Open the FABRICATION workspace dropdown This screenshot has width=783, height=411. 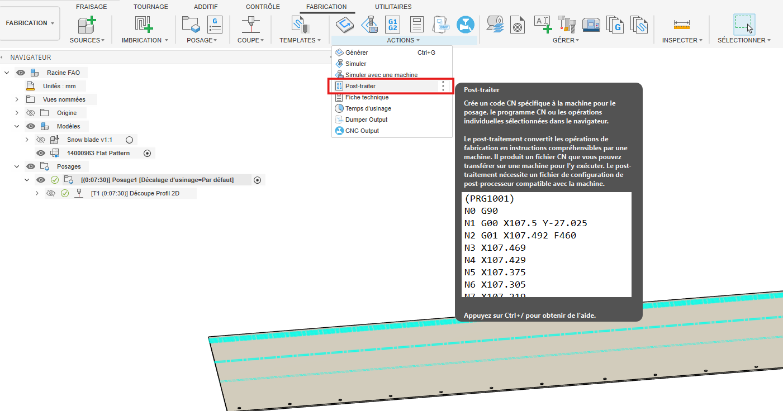click(x=30, y=23)
